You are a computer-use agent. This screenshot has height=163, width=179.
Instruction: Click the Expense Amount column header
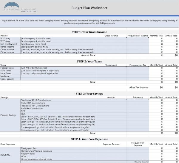pos(111,144)
